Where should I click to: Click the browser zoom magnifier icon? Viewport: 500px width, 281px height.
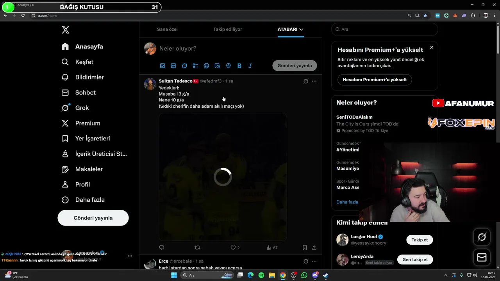[409, 16]
